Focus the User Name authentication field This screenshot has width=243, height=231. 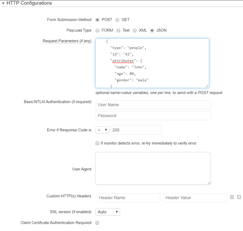153,105
